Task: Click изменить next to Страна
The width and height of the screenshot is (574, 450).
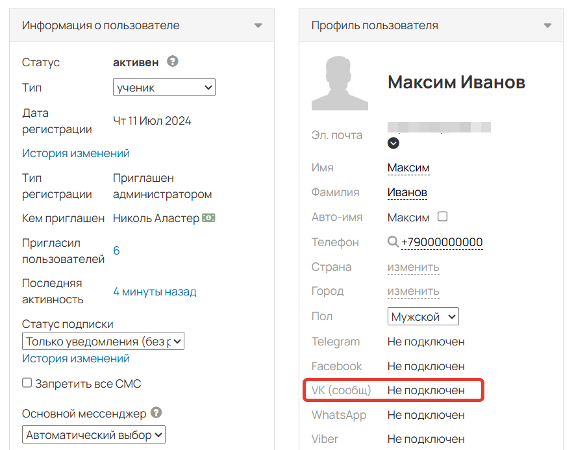Action: tap(414, 266)
